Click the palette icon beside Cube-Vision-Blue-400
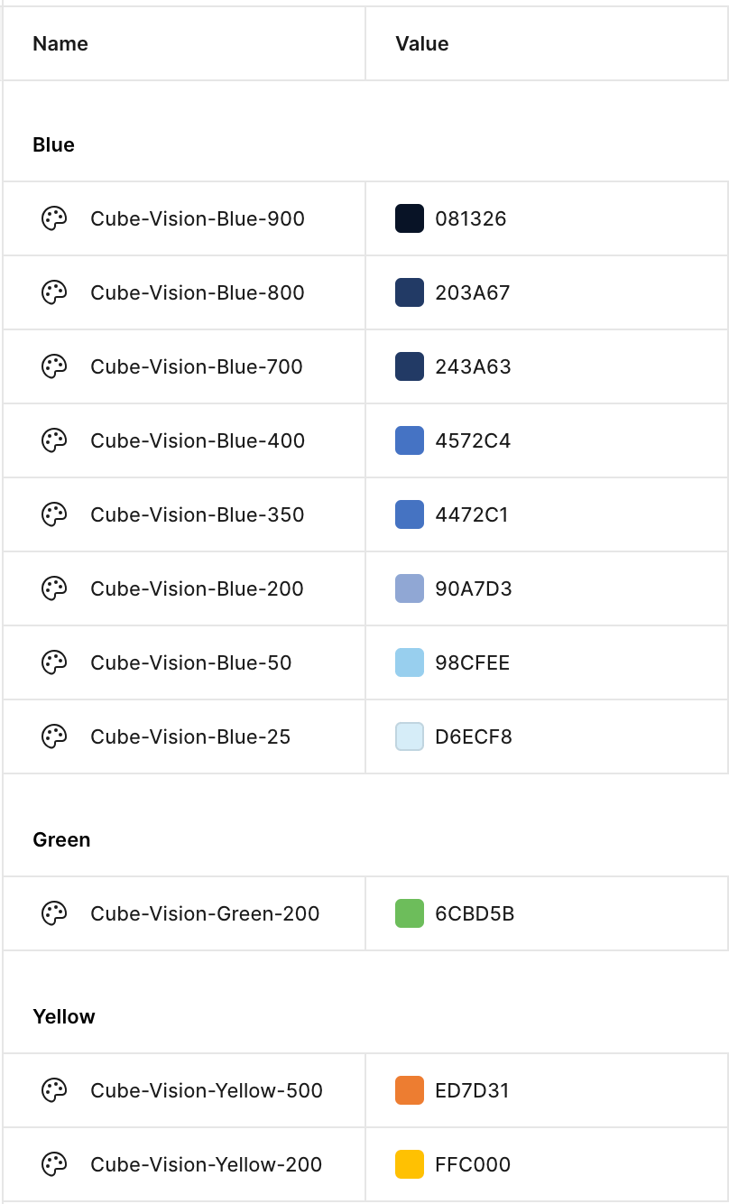This screenshot has width=729, height=1204. pos(54,440)
